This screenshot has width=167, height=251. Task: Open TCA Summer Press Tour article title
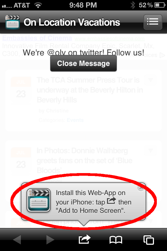(90, 90)
